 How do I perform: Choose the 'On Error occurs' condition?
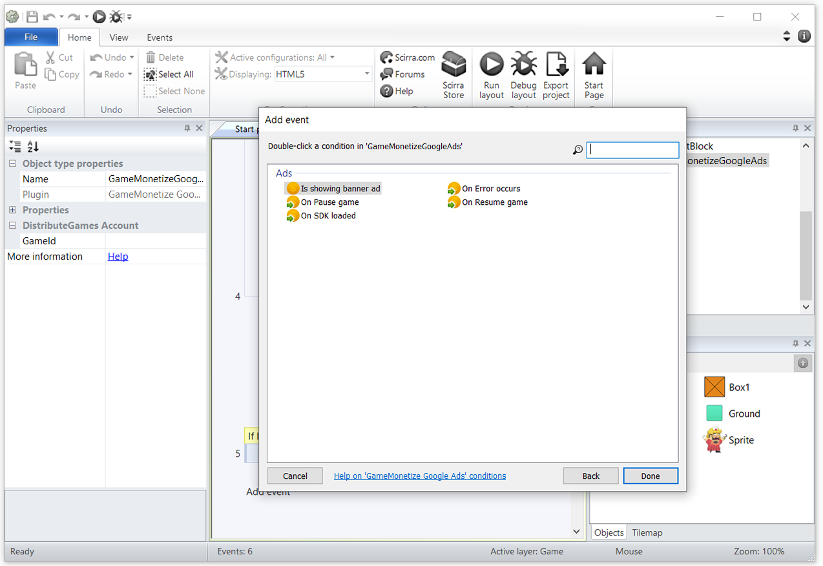pos(490,189)
